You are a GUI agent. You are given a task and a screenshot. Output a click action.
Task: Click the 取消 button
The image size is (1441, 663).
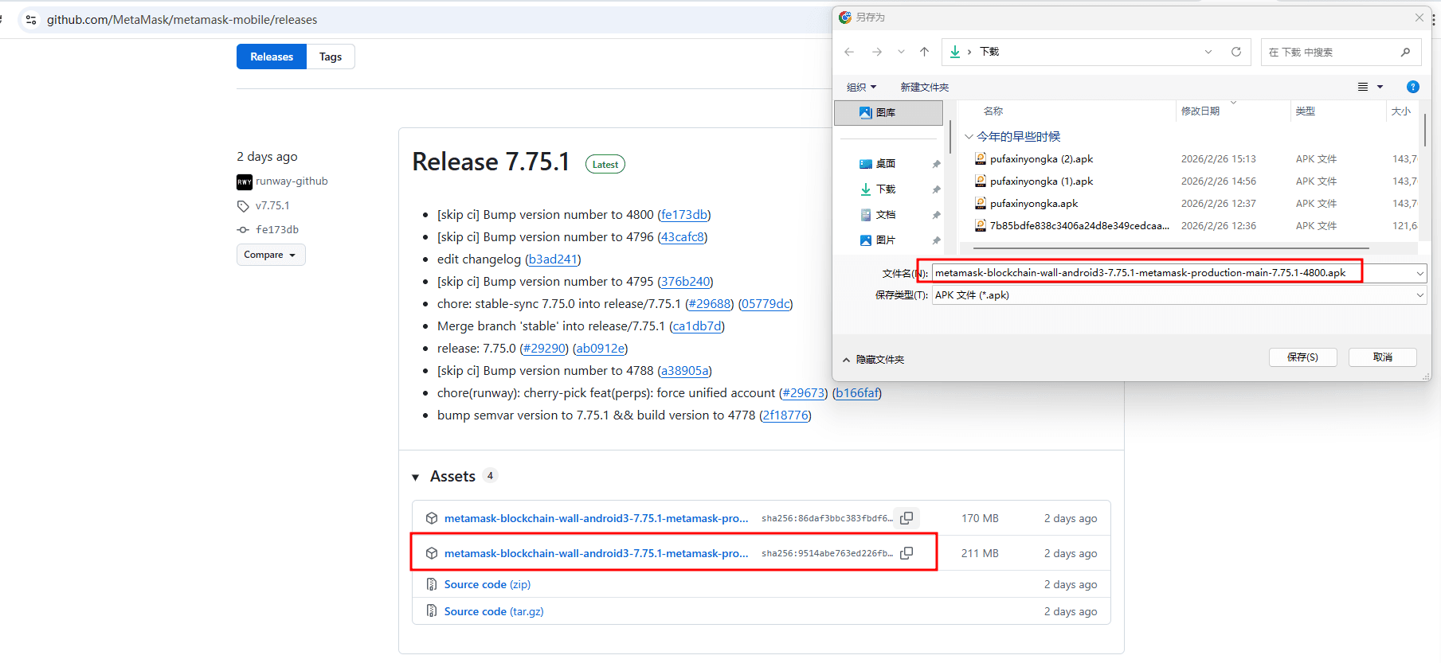pyautogui.click(x=1382, y=357)
